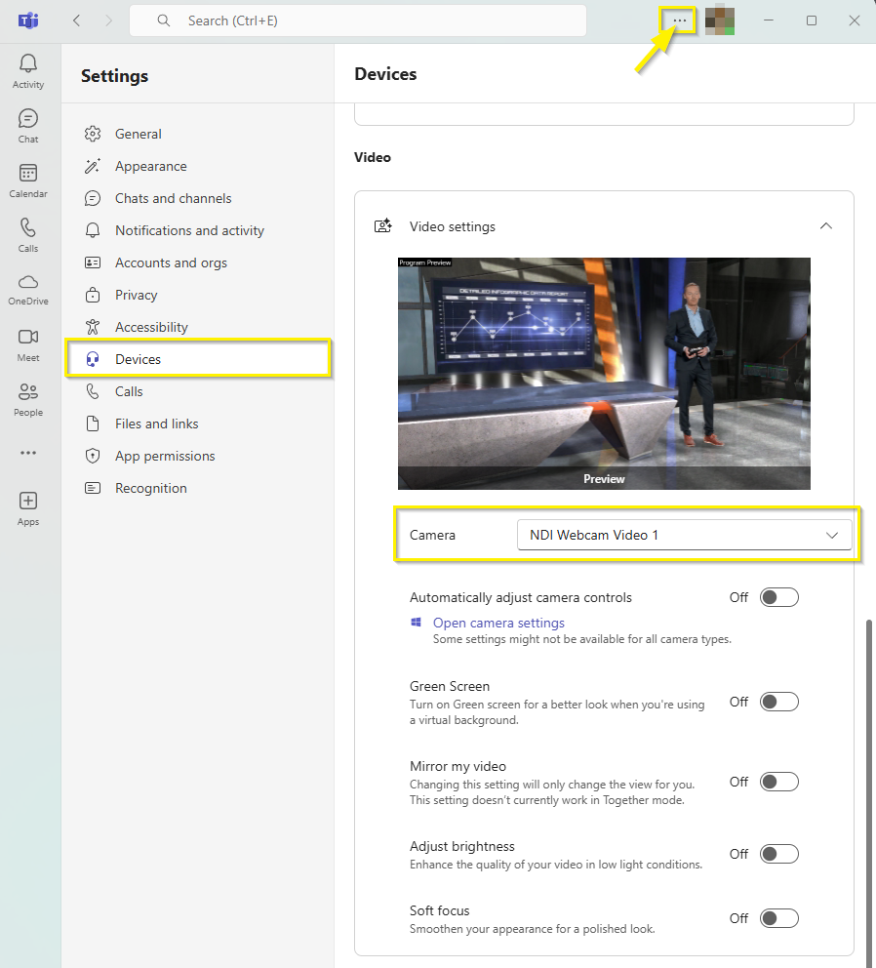Collapse the Video settings section
Viewport: 876px width, 968px height.
point(826,226)
